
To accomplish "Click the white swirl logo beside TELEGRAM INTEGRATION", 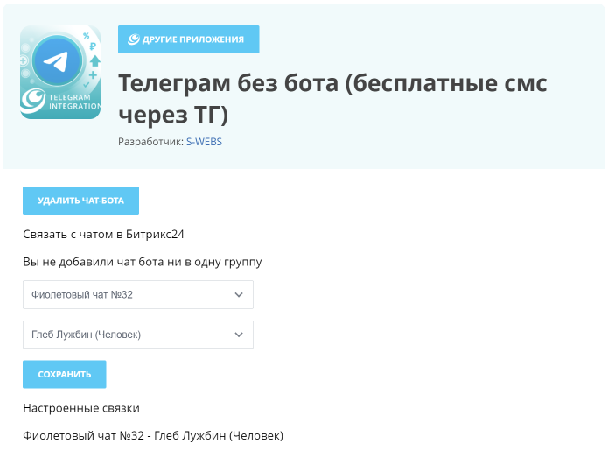I will [x=32, y=101].
